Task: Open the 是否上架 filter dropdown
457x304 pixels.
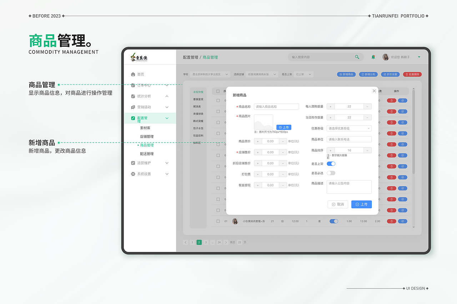Action: (x=303, y=74)
